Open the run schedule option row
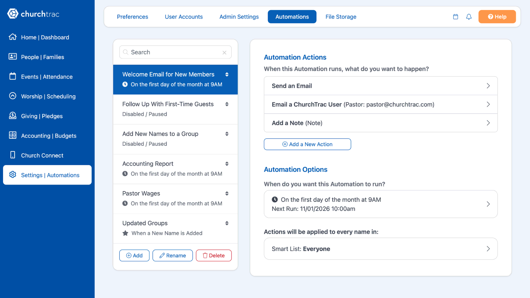 (381, 204)
